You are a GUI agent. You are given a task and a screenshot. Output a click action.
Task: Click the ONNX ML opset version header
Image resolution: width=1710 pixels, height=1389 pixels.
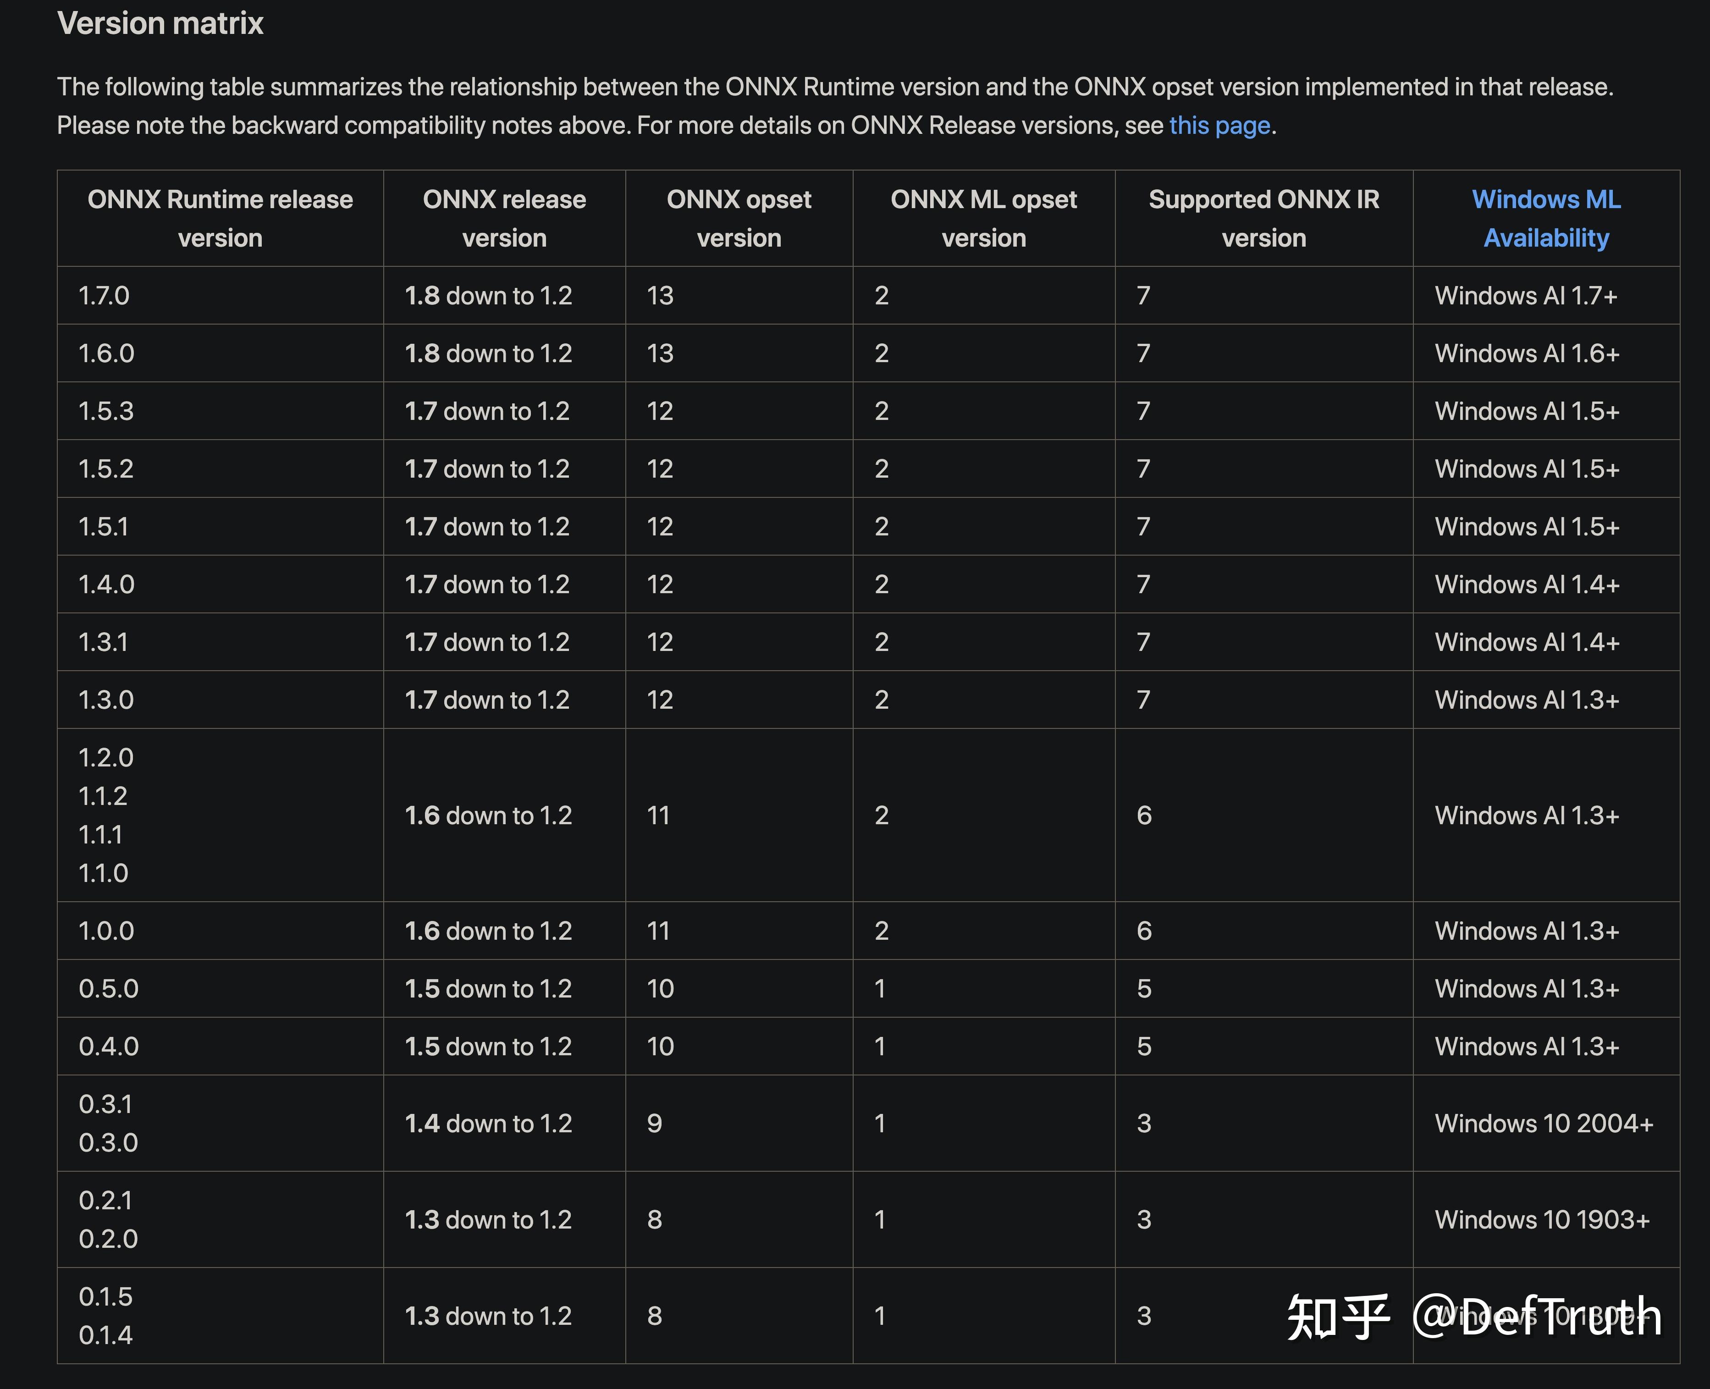(x=983, y=218)
